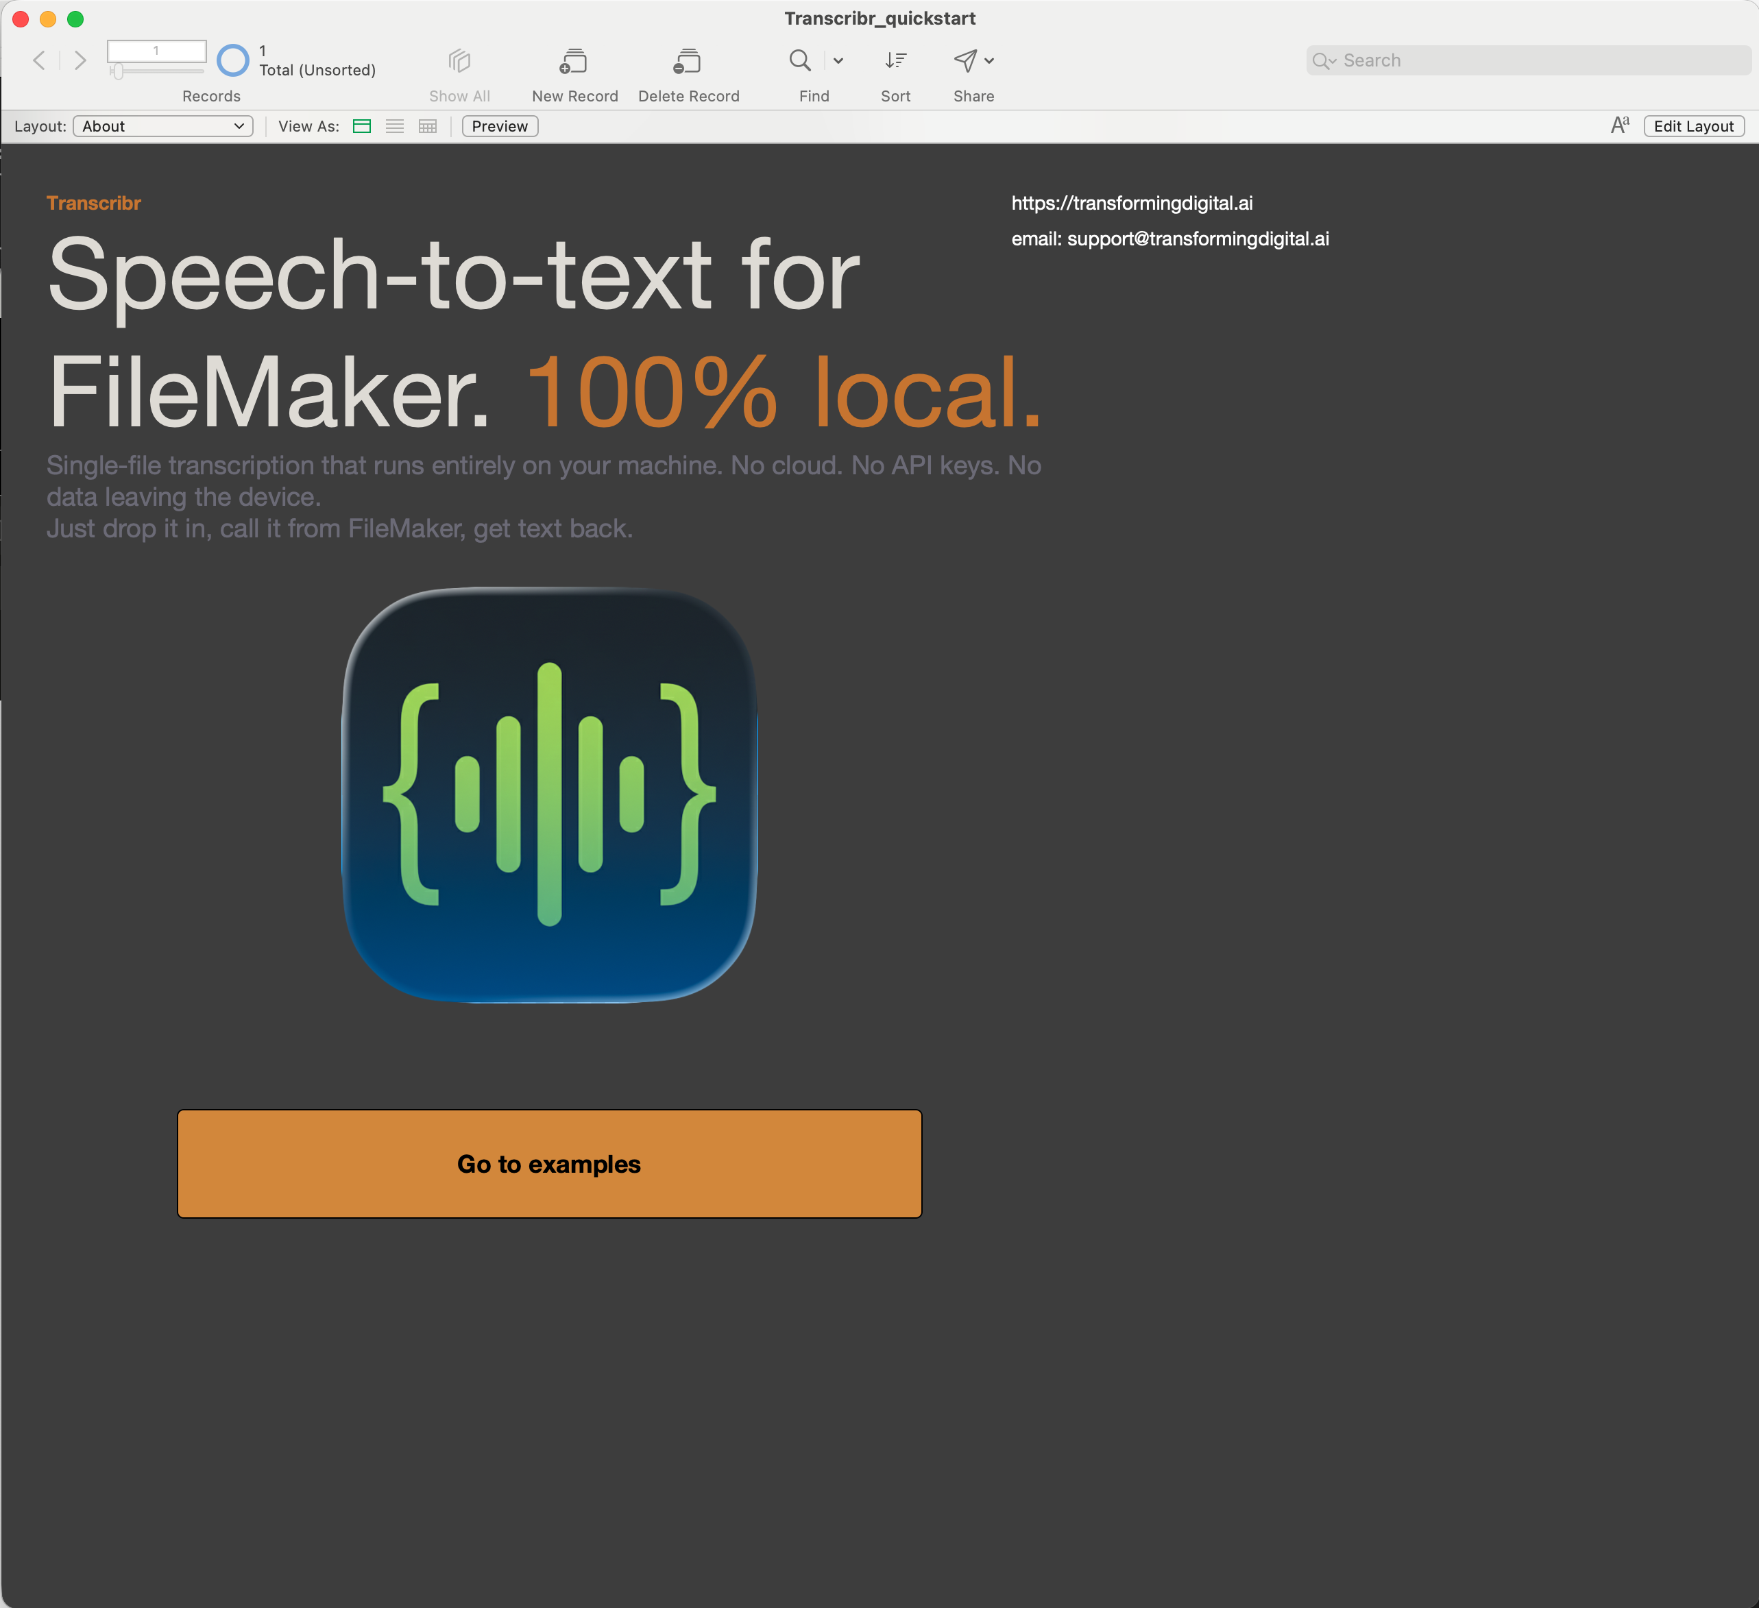Image resolution: width=1759 pixels, height=1608 pixels.
Task: Switch to Table view
Action: (x=428, y=127)
